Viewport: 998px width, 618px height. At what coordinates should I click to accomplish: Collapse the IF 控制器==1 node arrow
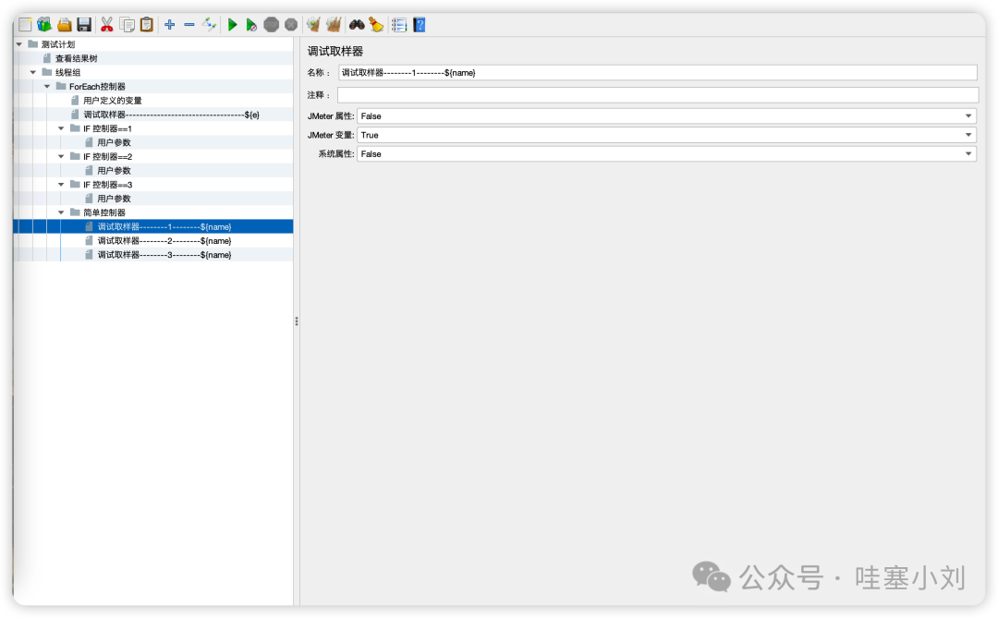point(61,128)
